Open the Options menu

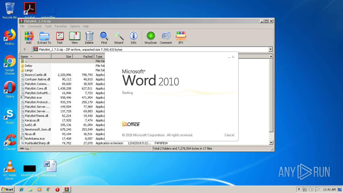75,26
